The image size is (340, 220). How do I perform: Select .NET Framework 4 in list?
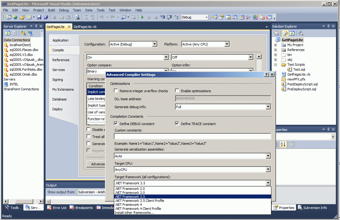[193, 205]
